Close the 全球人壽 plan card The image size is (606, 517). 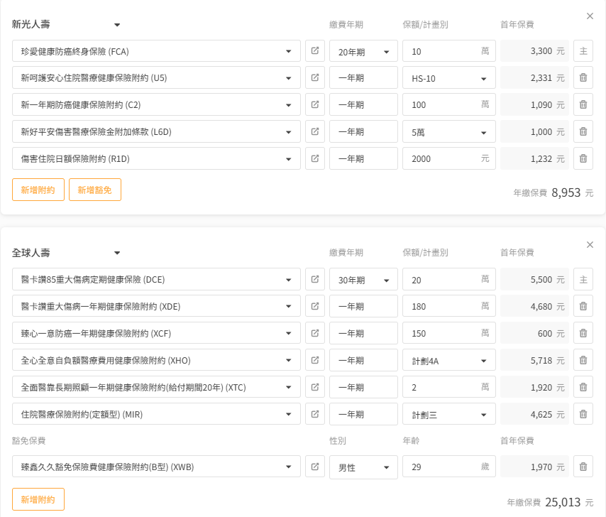pos(590,244)
